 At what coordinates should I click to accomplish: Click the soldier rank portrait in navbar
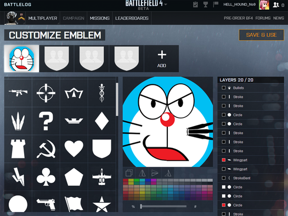tap(12, 18)
